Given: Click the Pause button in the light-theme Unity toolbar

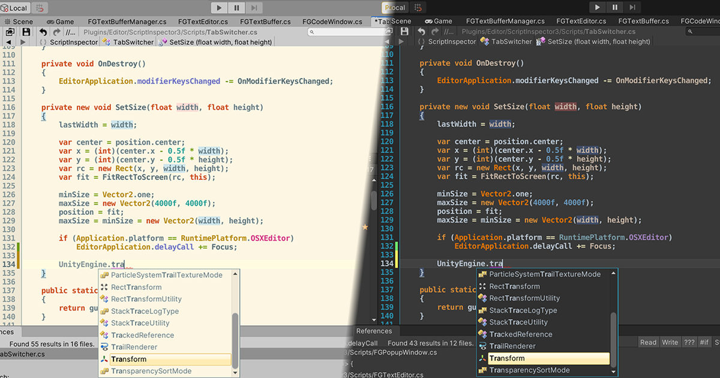Looking at the screenshot, I should pyautogui.click(x=237, y=8).
